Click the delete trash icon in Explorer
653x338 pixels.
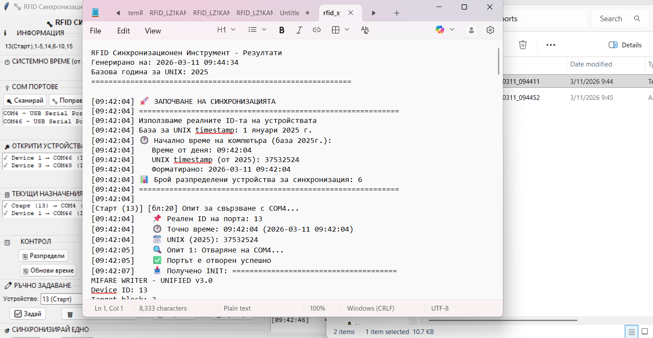pos(523,45)
